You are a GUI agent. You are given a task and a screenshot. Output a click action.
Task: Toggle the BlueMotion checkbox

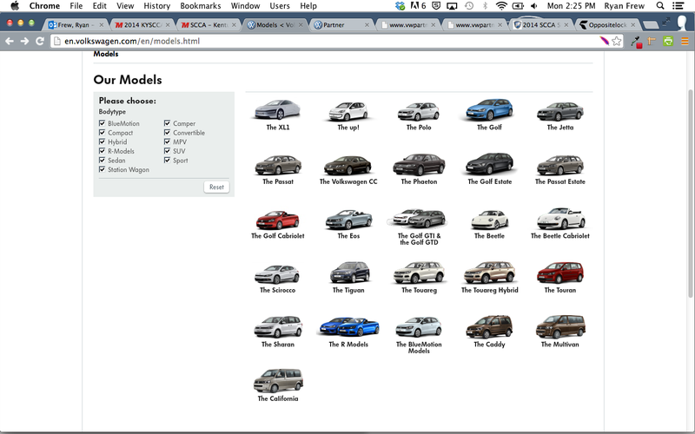point(102,123)
